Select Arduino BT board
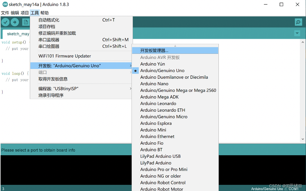 175,150
